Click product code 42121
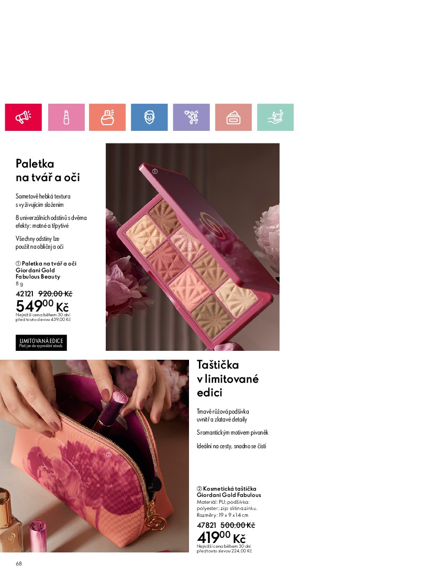 tap(25, 294)
